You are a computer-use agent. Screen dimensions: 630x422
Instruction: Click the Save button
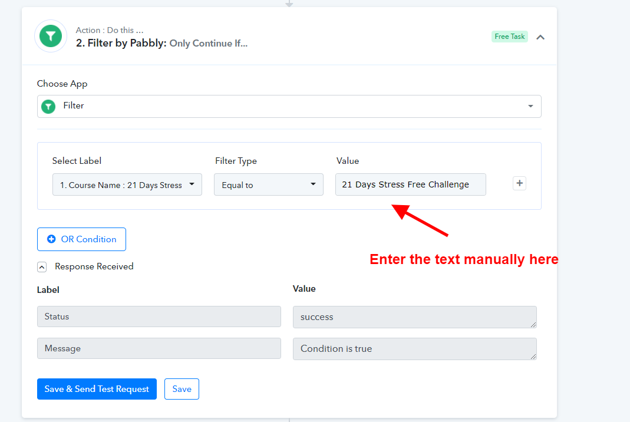[x=182, y=389]
